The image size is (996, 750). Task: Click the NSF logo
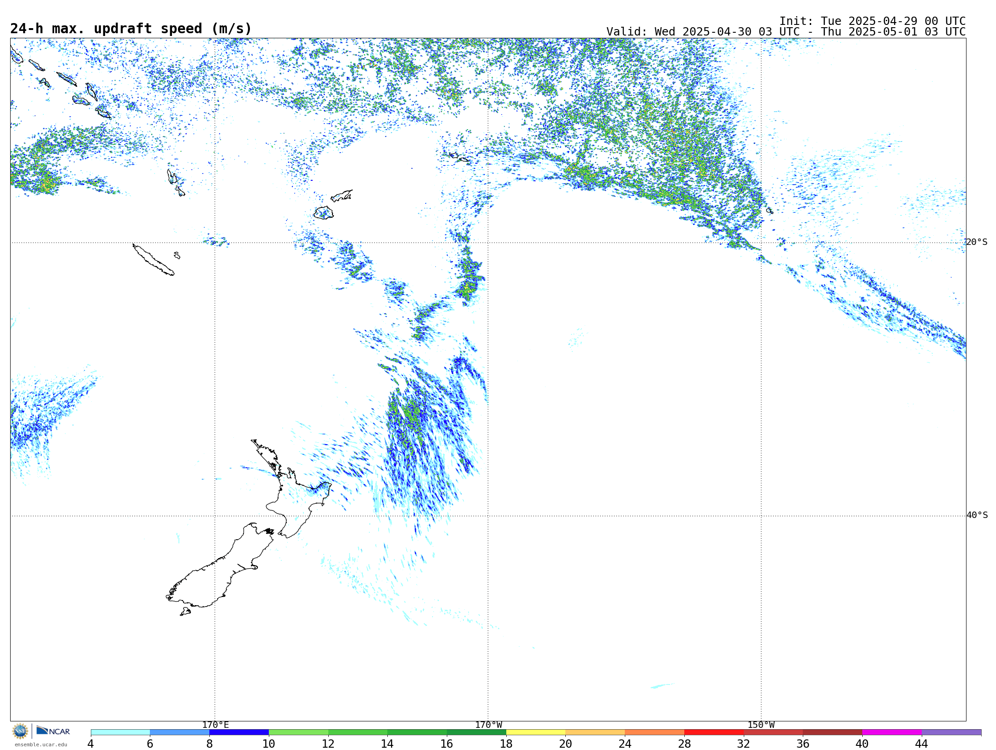point(20,731)
